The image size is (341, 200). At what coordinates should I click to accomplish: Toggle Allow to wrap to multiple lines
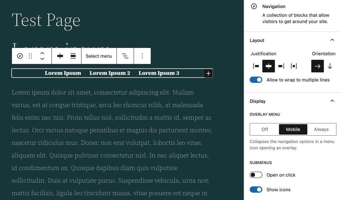[x=256, y=80]
